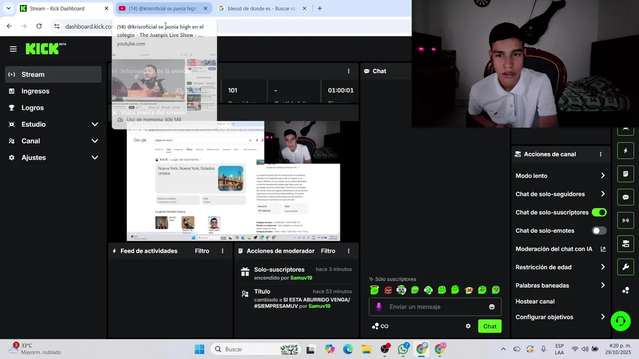Open Información de la sesión options menu

[348, 71]
